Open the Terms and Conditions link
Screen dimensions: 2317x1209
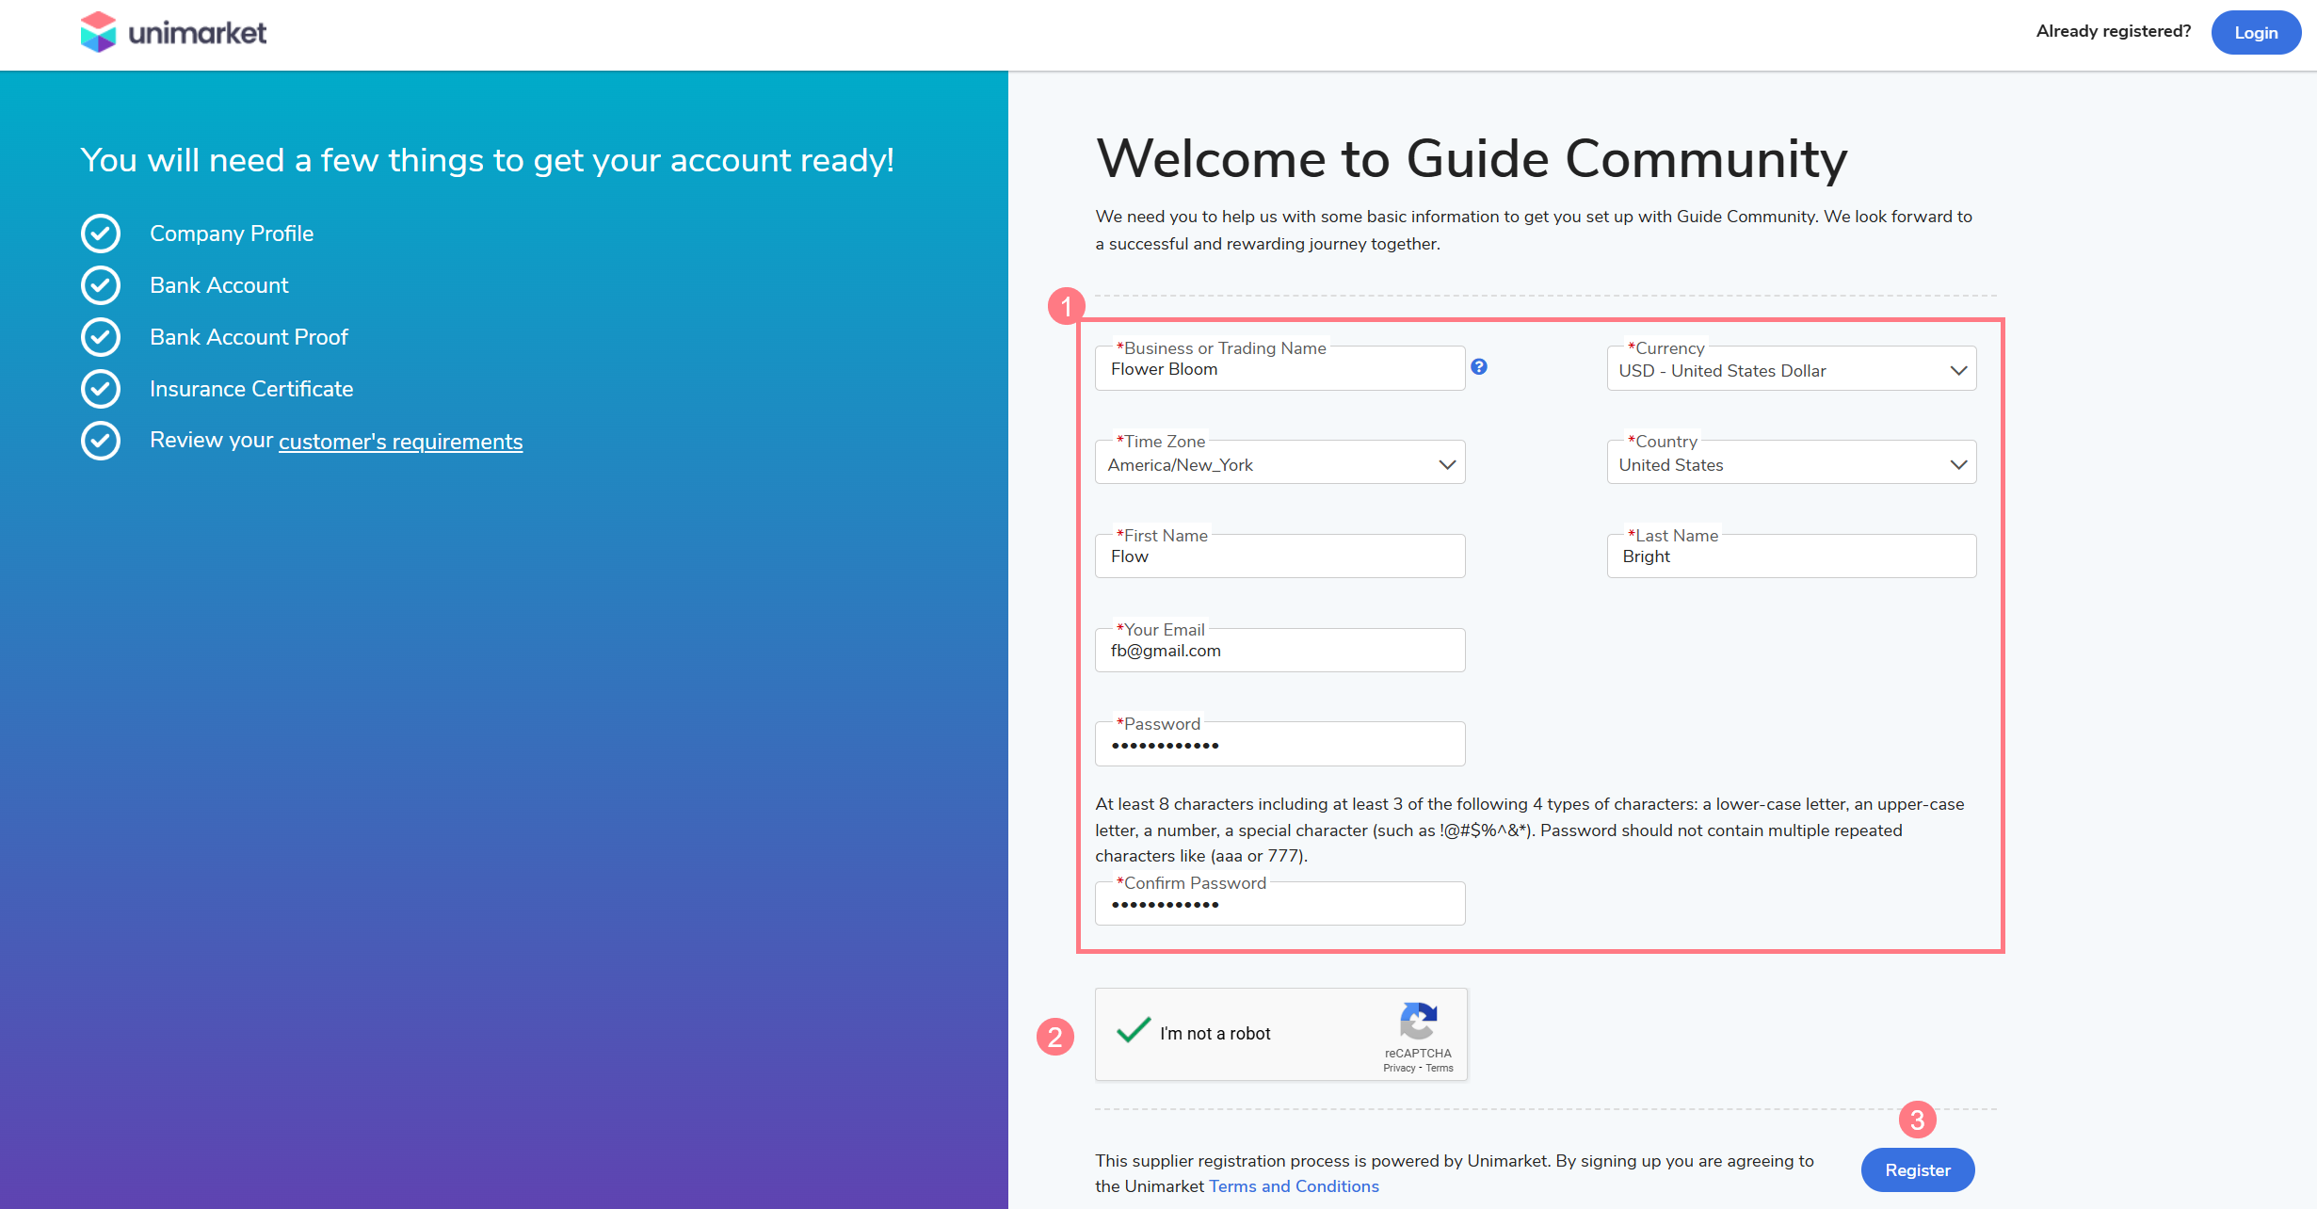1293,1186
